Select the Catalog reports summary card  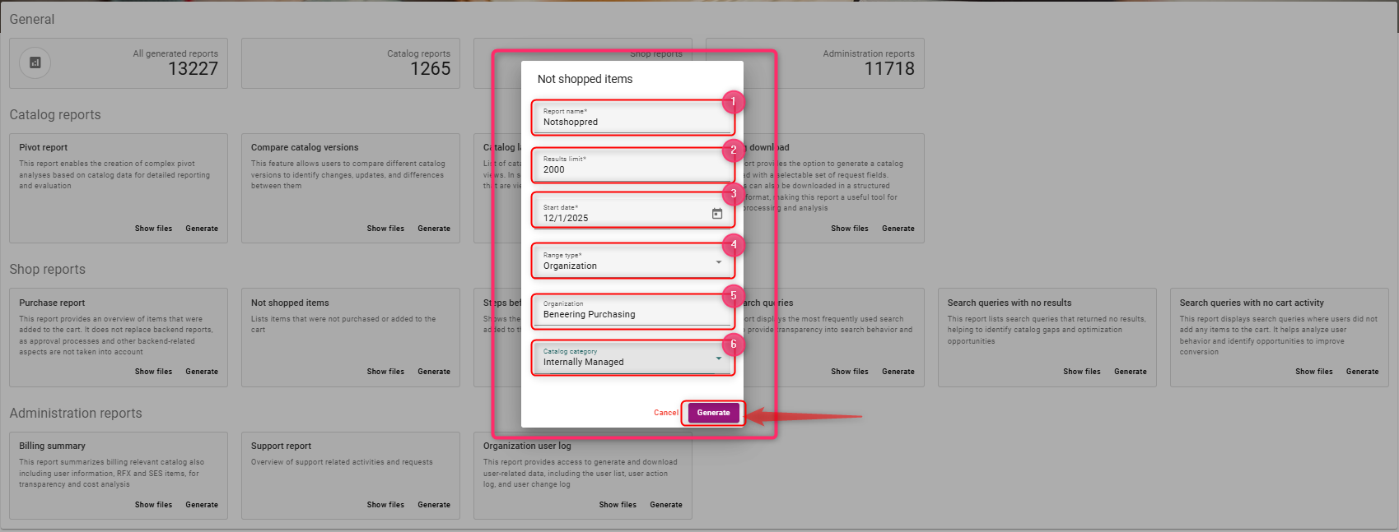350,63
